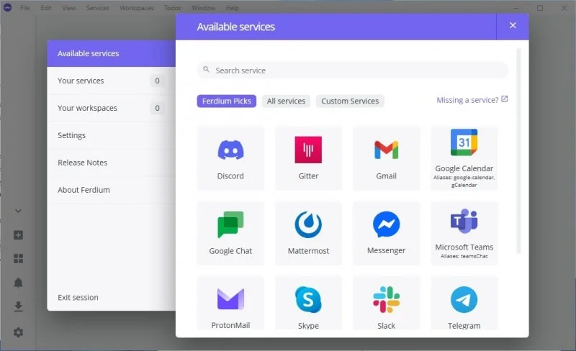The width and height of the screenshot is (576, 351).
Task: Open About Ferdium
Action: [112, 190]
